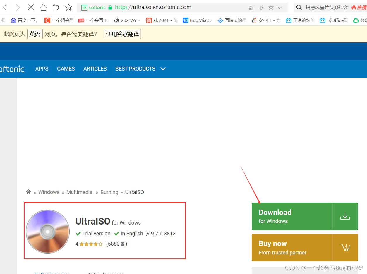Open the APPS menu
Viewport: 367px width, 274px height.
pos(42,69)
